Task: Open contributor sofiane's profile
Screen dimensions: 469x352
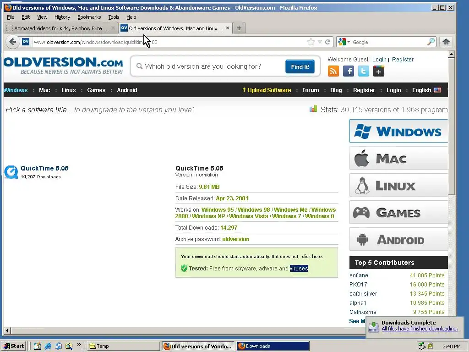Action: (x=359, y=275)
